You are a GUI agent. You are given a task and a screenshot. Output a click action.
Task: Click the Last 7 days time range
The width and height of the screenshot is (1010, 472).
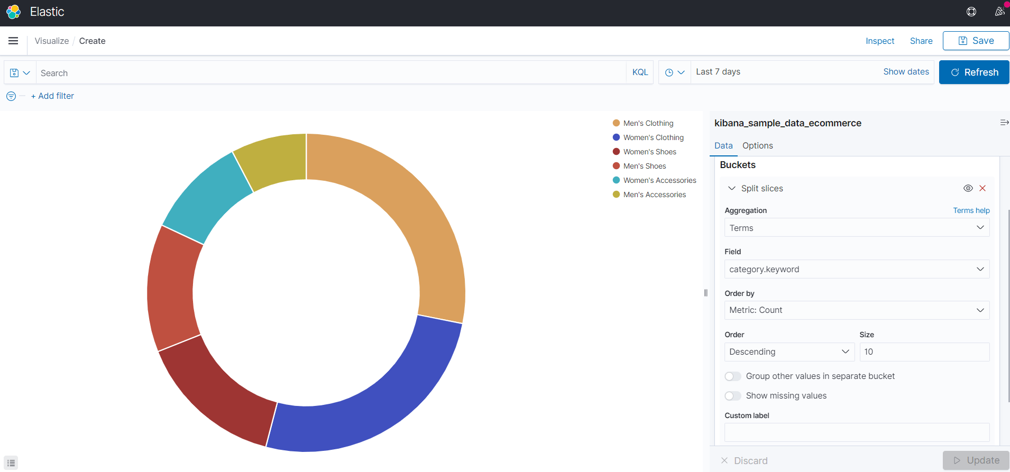pyautogui.click(x=718, y=72)
